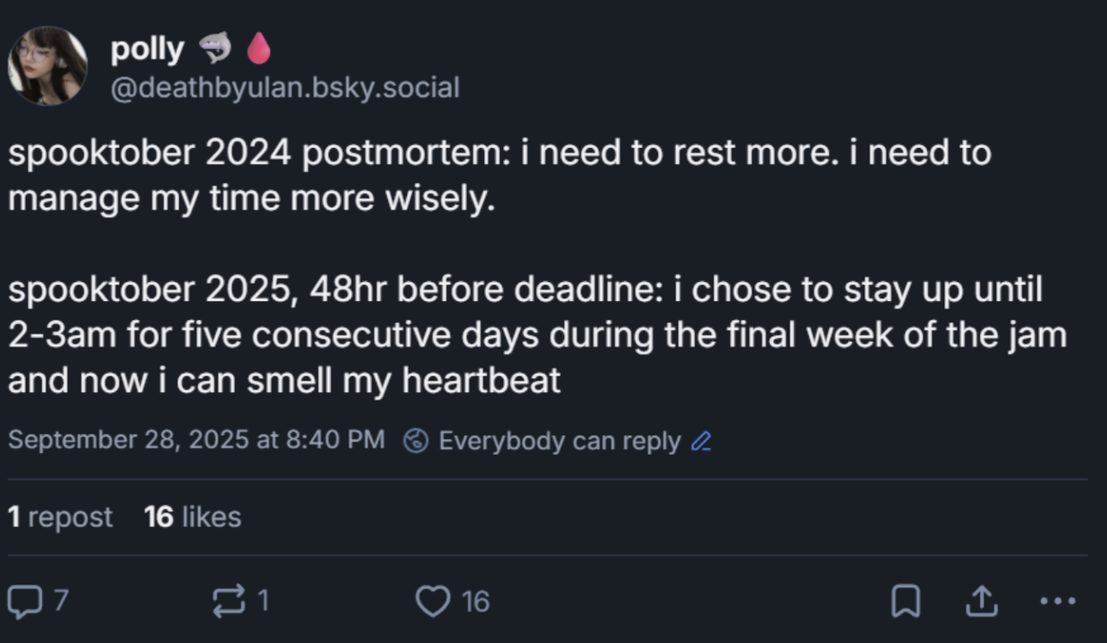Open polly's profile avatar picture
Screen dimensions: 1107x643
pos(47,65)
